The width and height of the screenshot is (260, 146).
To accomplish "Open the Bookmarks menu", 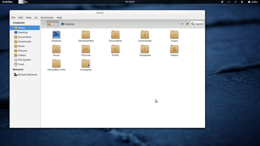I will (x=47, y=18).
